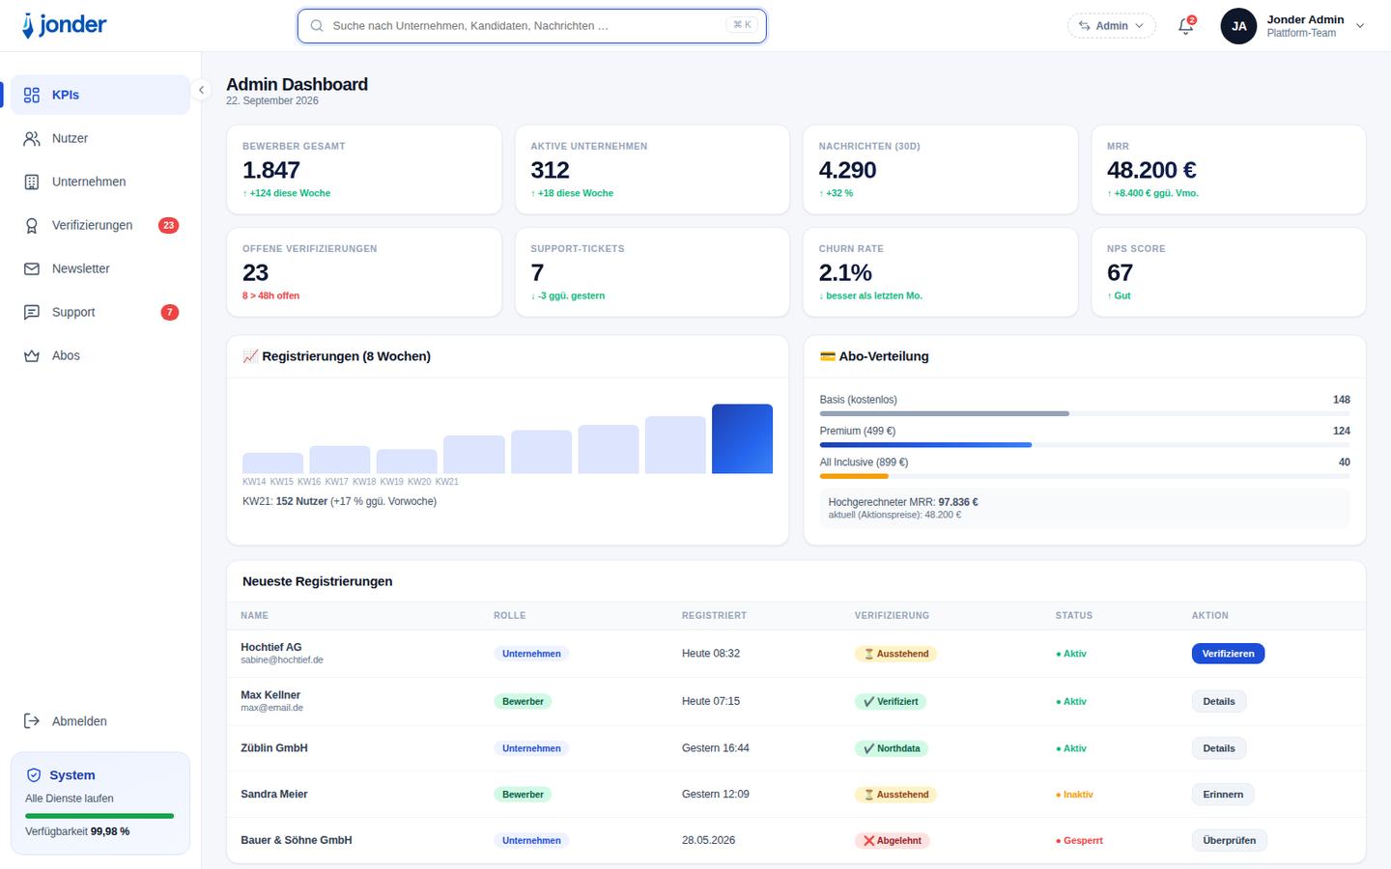This screenshot has width=1391, height=869.
Task: Click the Premium (499 €) progress bar
Action: pos(1085,445)
